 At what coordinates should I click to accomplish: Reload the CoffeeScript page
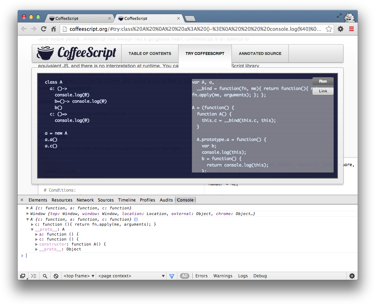pos(43,29)
